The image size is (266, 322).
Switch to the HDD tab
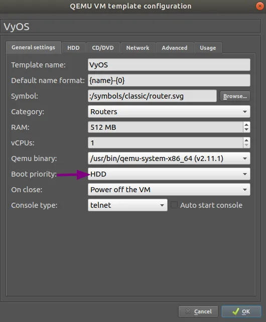pos(73,48)
